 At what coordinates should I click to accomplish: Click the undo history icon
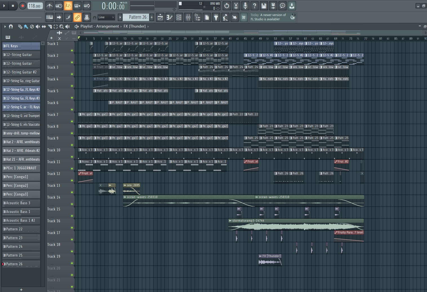click(x=227, y=6)
